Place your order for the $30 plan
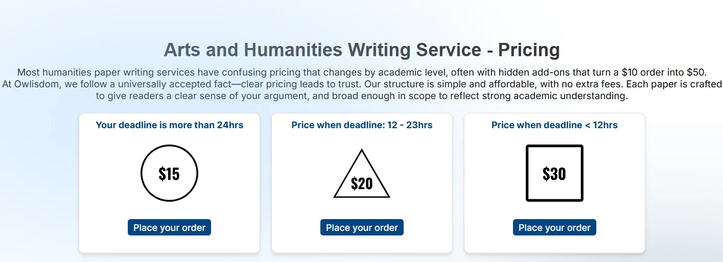The width and height of the screenshot is (723, 262). pyautogui.click(x=554, y=228)
